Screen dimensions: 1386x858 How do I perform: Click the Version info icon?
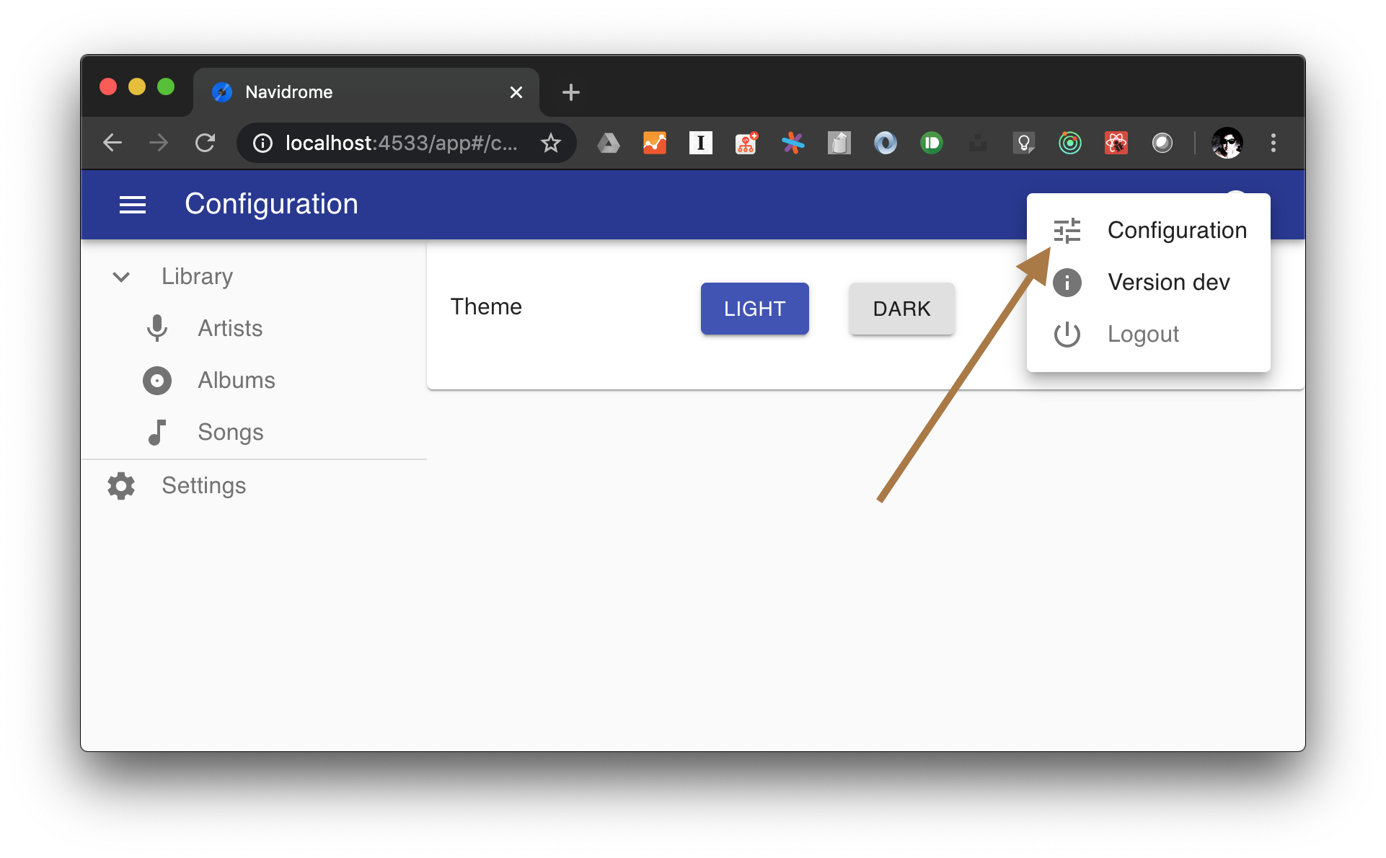(1067, 283)
